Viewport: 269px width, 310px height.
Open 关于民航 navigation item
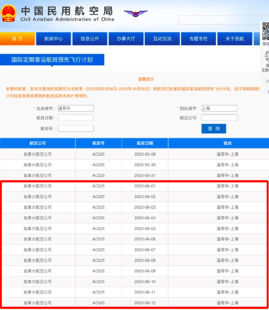pos(234,39)
